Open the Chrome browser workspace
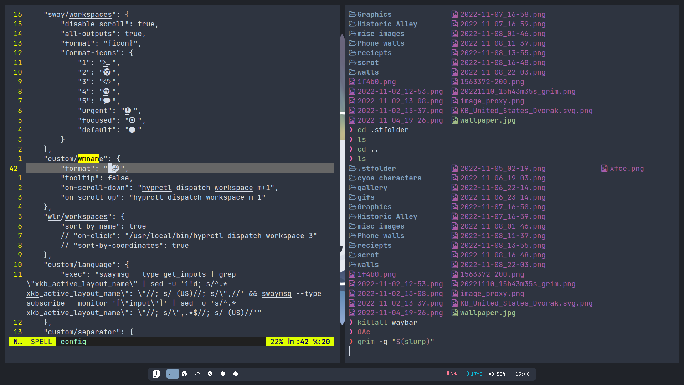This screenshot has width=684, height=385. pyautogui.click(x=184, y=374)
